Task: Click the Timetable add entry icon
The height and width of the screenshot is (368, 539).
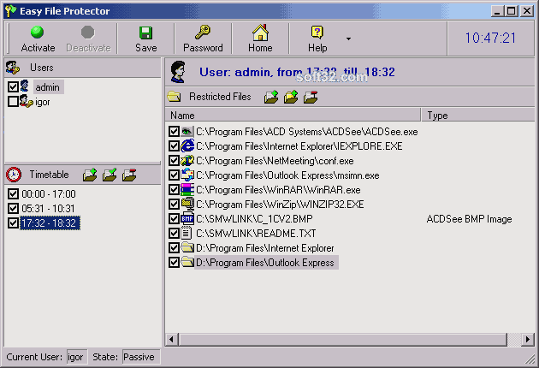Action: point(90,175)
